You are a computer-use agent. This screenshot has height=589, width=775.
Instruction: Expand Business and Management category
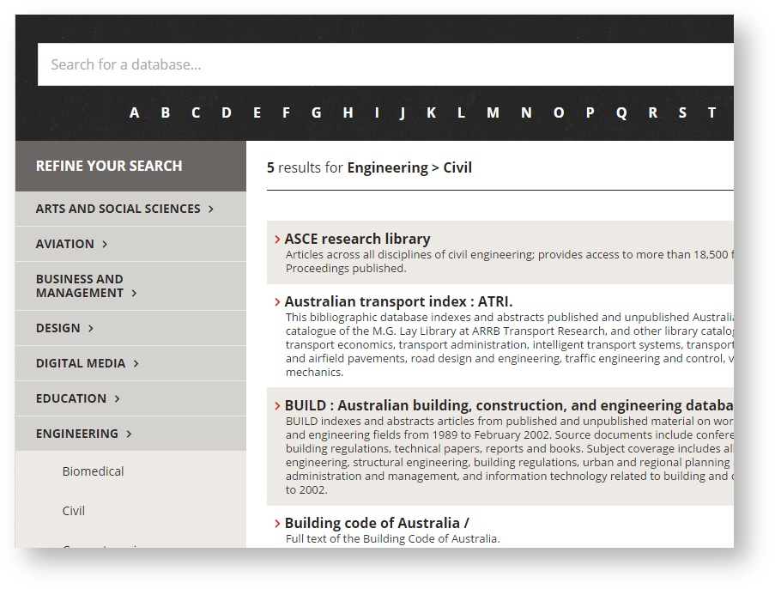tap(130, 286)
